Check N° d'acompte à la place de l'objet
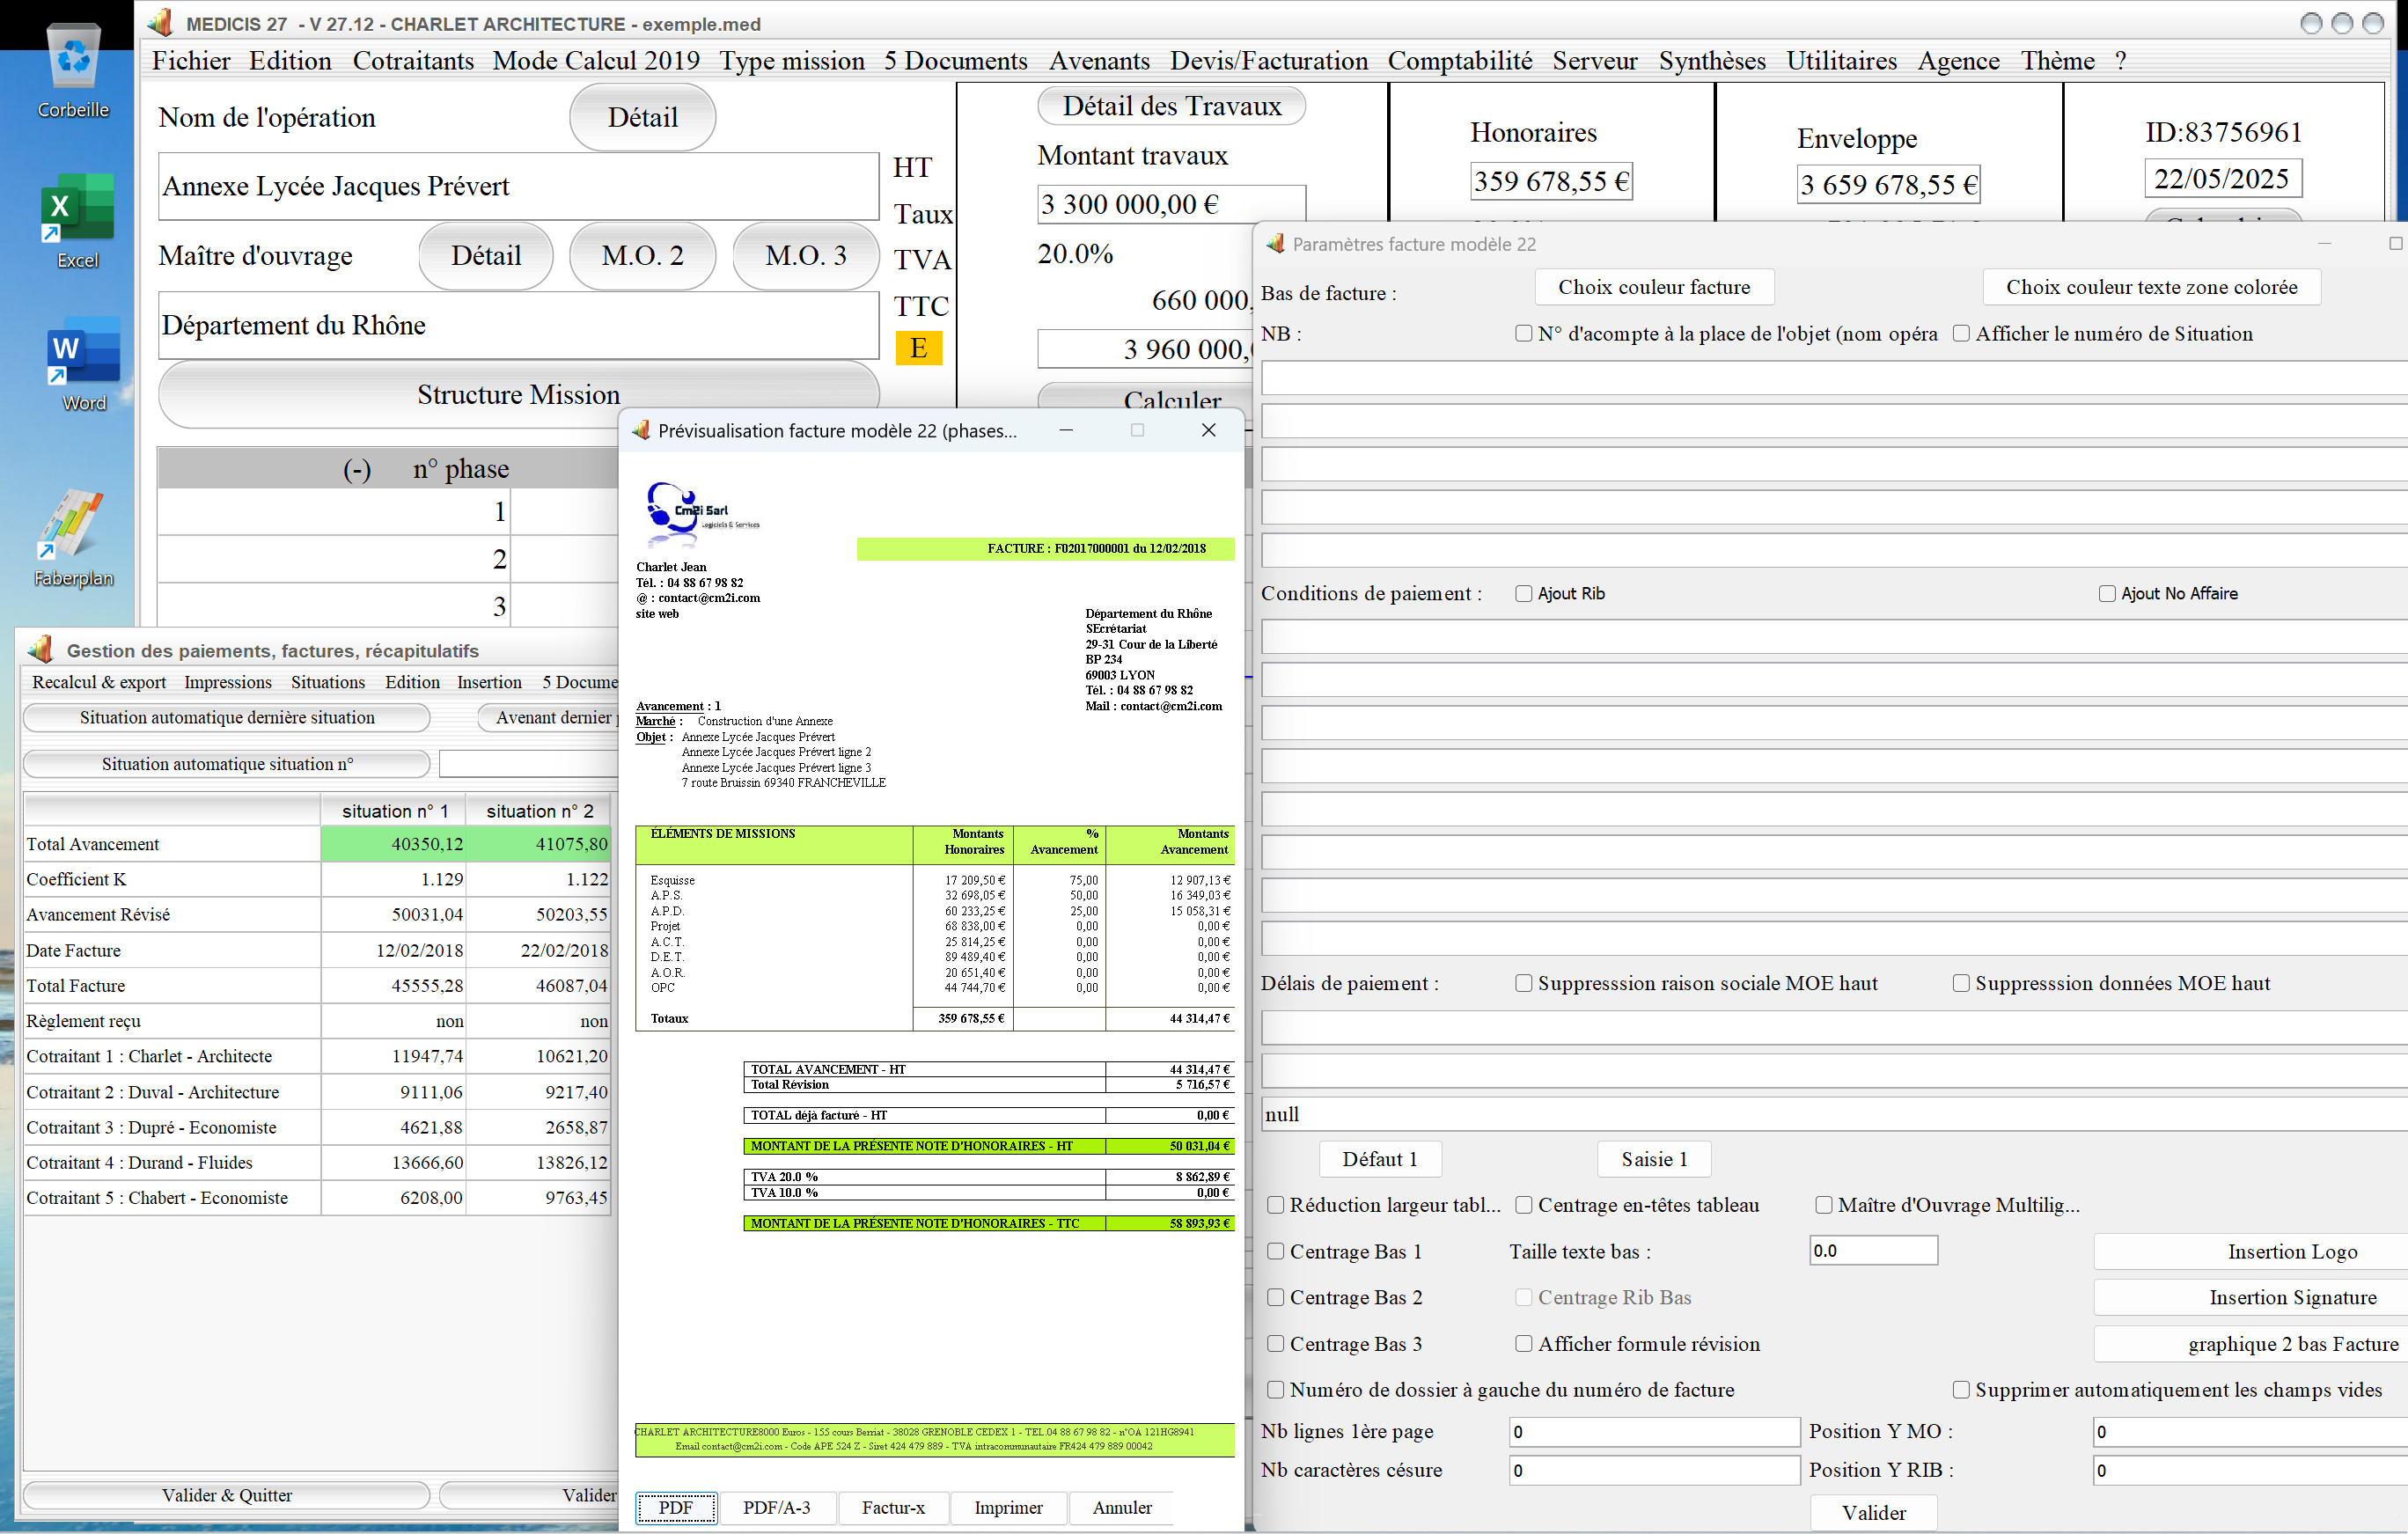Viewport: 2408px width, 1534px height. tap(1523, 334)
